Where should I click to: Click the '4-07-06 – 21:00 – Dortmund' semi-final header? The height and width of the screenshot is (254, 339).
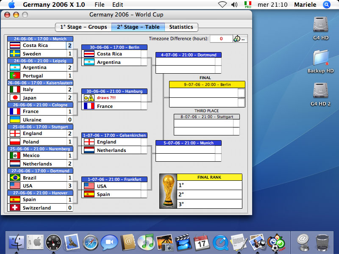tap(189, 55)
